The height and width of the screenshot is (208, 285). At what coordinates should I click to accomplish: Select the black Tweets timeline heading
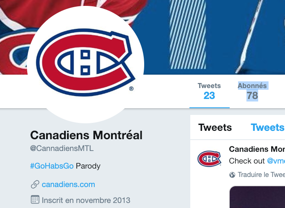pyautogui.click(x=215, y=127)
